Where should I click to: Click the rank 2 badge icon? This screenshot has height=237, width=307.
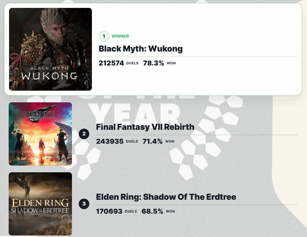[84, 134]
